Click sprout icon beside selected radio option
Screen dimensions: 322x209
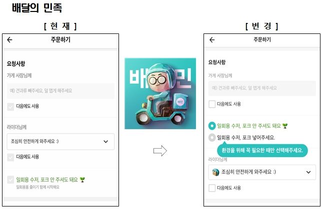[285, 126]
